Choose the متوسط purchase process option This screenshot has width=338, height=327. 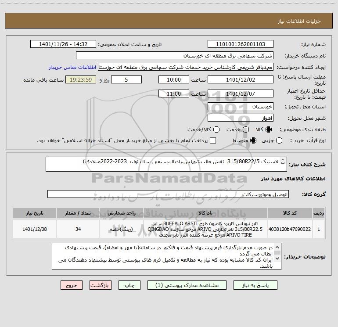[x=253, y=140]
